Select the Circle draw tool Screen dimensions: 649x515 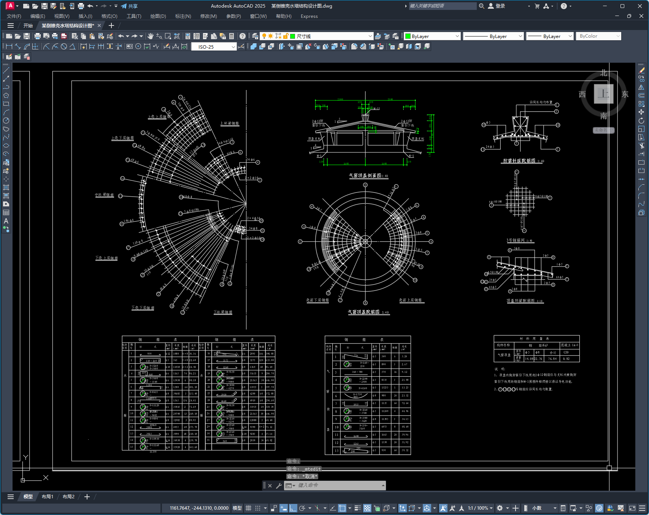(6, 120)
